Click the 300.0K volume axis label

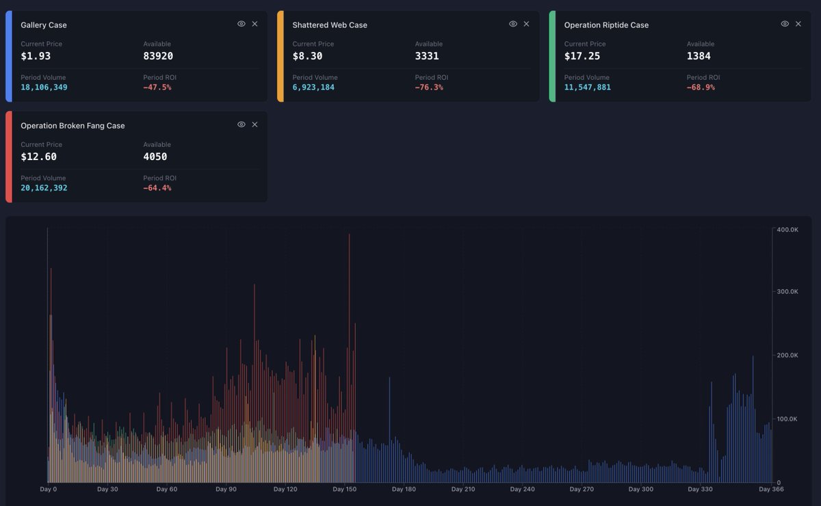[787, 292]
